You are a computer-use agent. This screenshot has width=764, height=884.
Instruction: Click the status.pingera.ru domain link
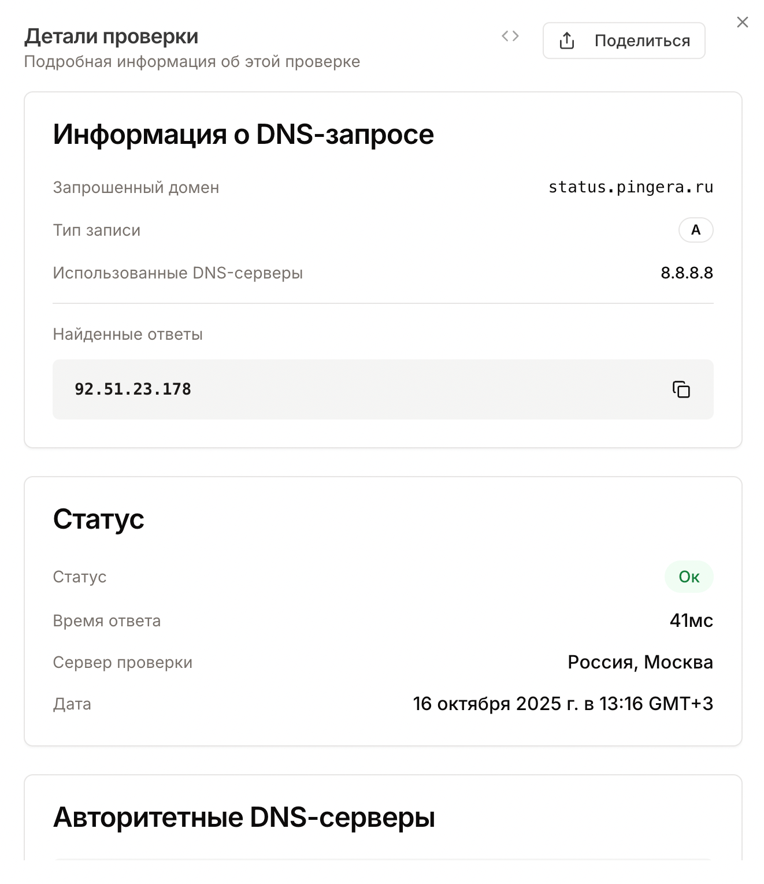(x=631, y=187)
